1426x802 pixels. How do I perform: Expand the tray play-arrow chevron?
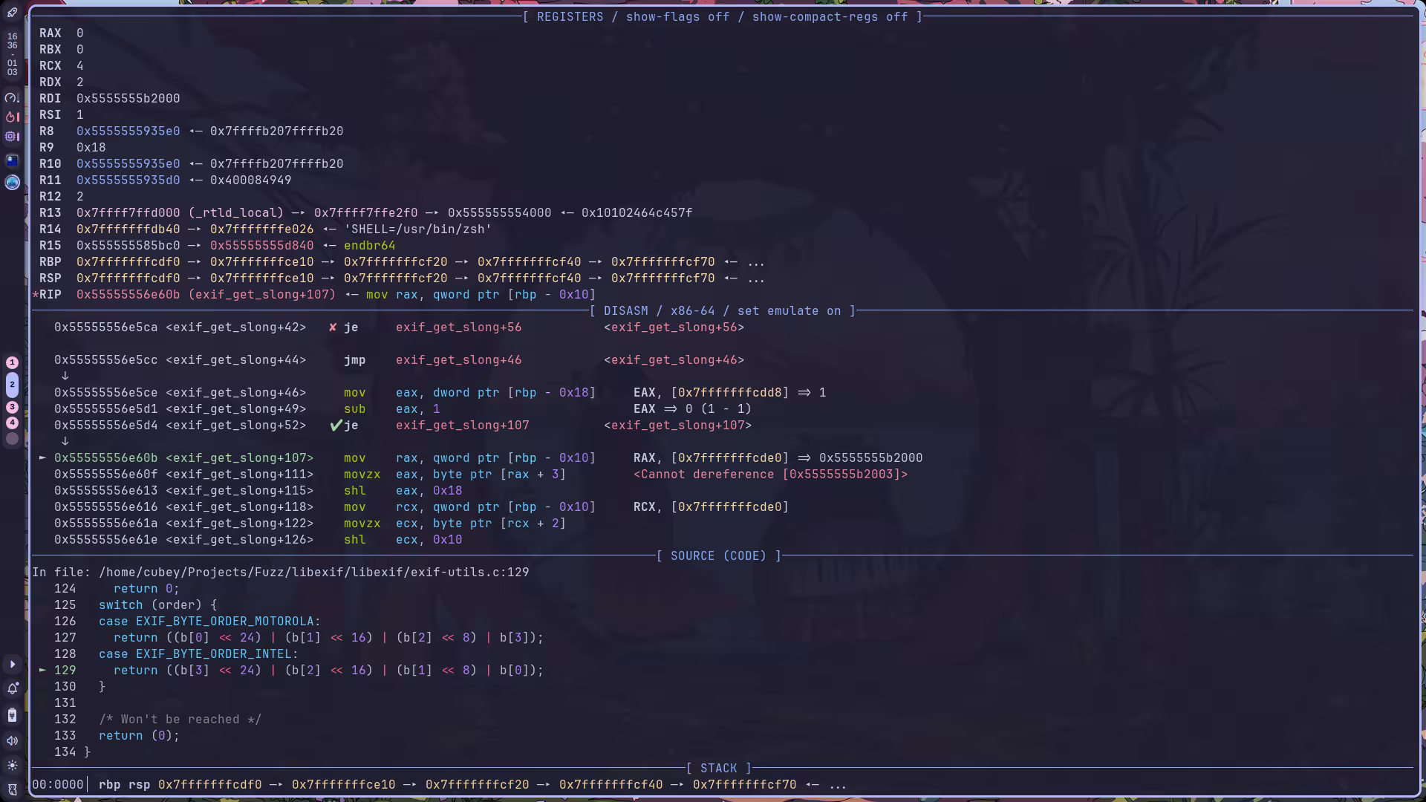pyautogui.click(x=12, y=664)
